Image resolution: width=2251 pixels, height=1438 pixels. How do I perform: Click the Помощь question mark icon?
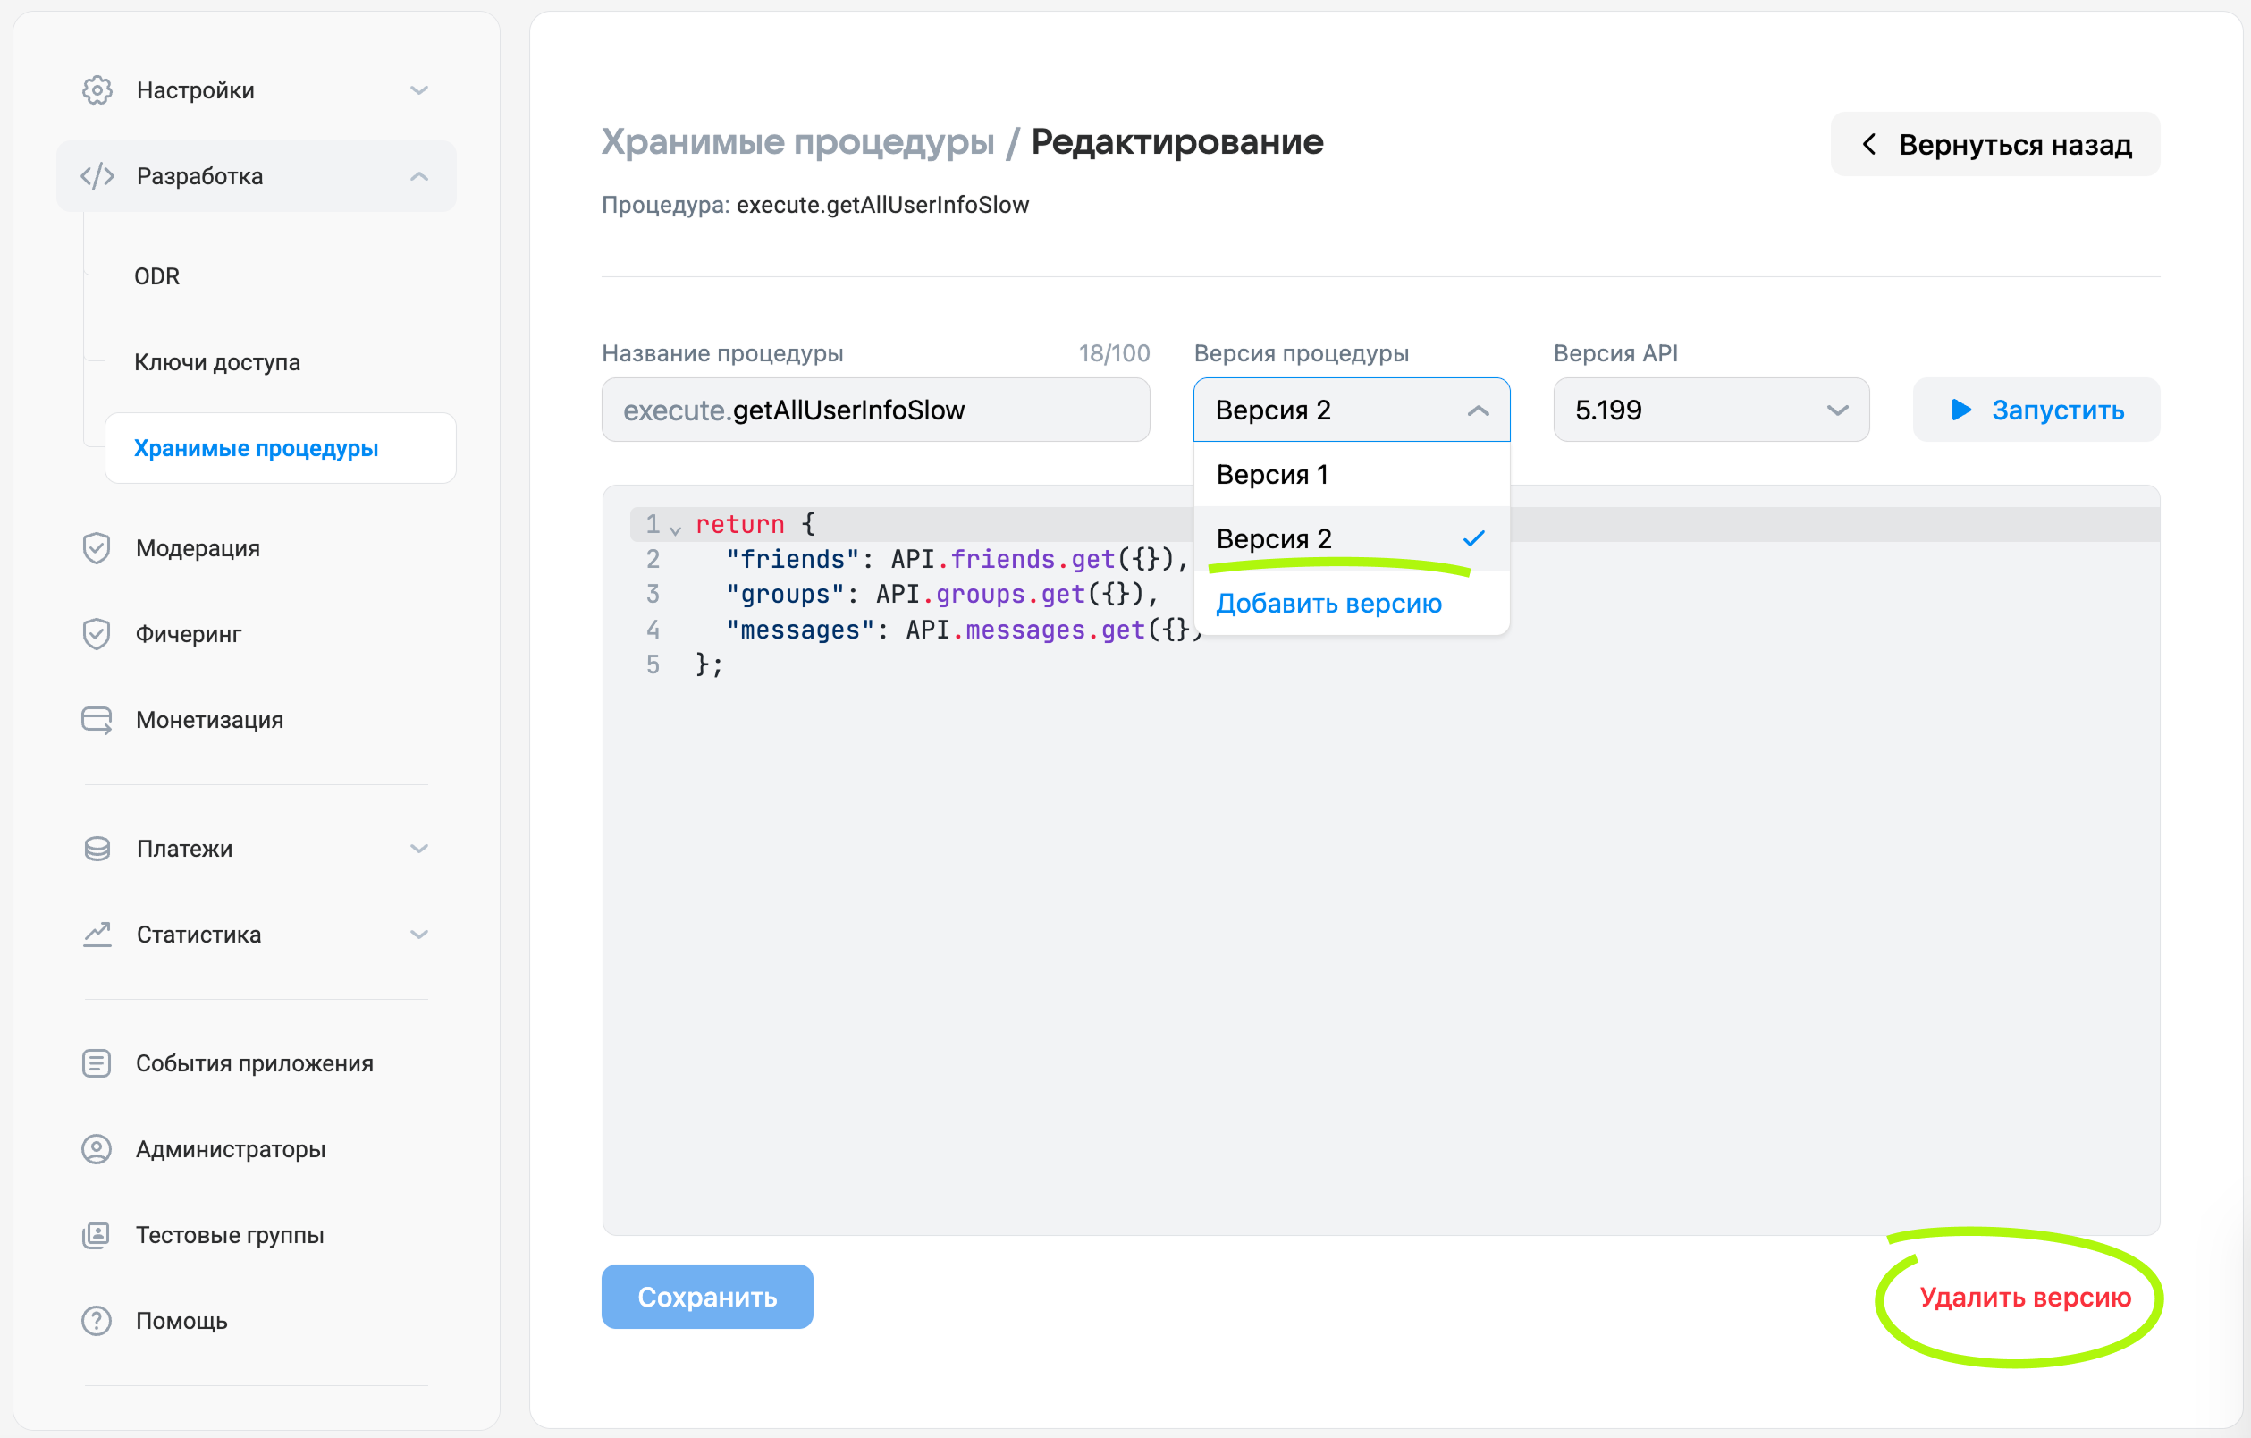point(97,1321)
